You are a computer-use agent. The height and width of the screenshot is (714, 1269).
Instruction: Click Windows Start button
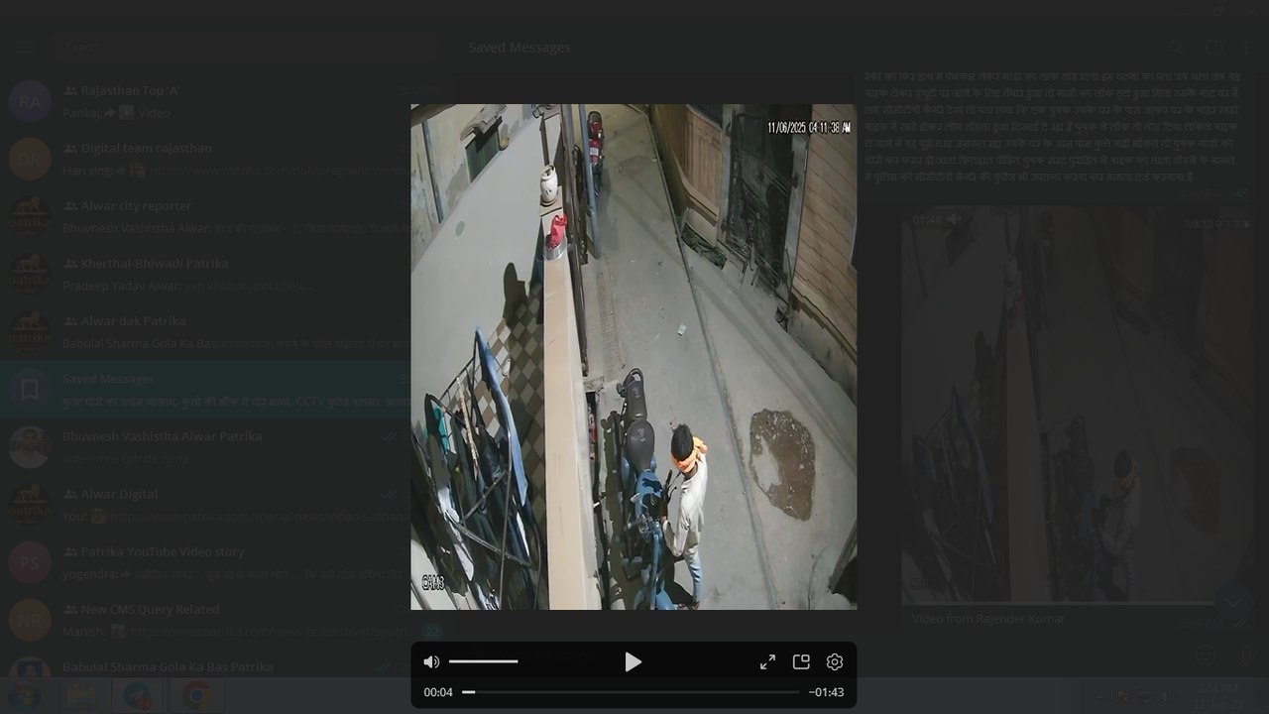(24, 697)
